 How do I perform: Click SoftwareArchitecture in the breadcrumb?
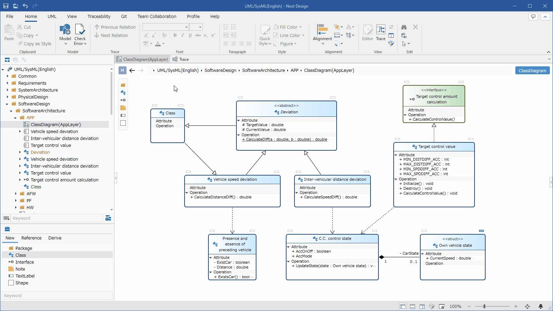click(x=263, y=70)
